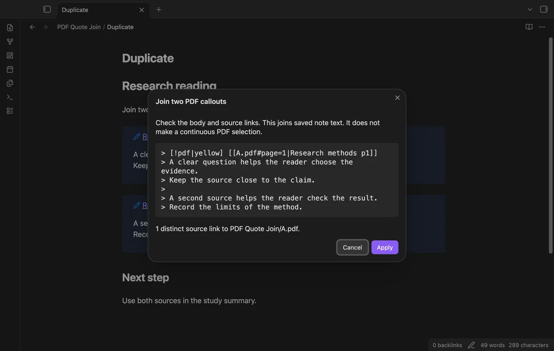Click the 49 words status entry
The image size is (554, 351).
pyautogui.click(x=493, y=345)
